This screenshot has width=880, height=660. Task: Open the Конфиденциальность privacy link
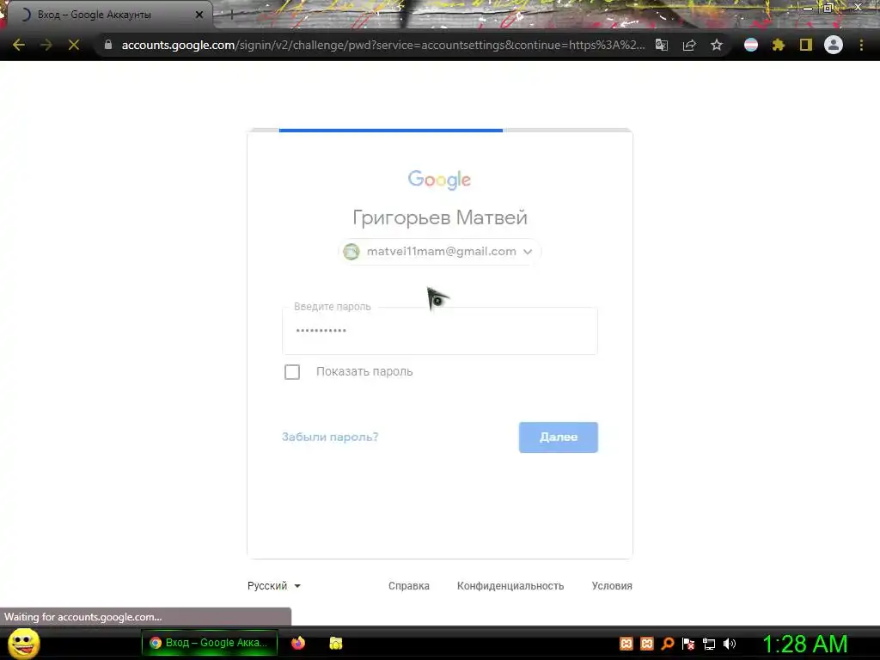[510, 586]
